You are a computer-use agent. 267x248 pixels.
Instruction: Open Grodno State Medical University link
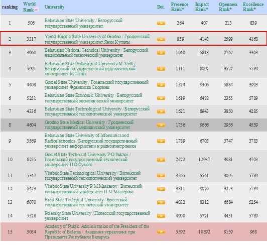coord(89,125)
